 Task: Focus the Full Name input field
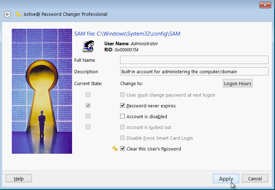pyautogui.click(x=194, y=60)
